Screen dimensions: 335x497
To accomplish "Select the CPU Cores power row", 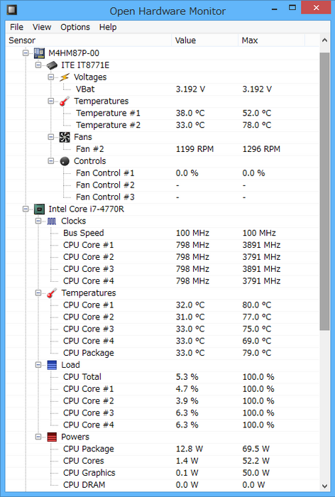I will tap(163, 461).
